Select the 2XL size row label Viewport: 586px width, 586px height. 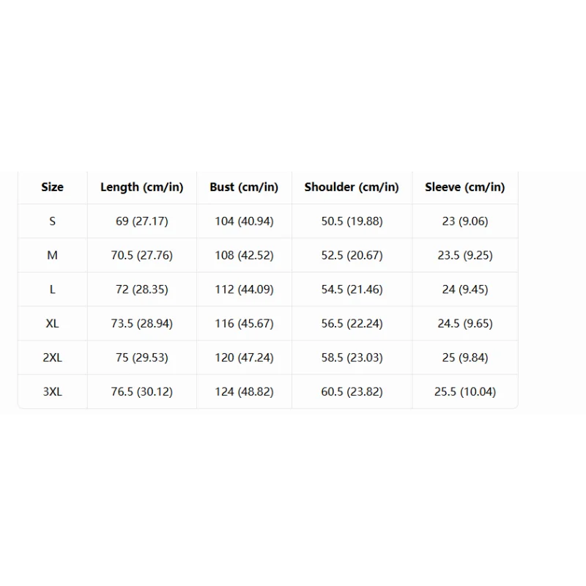coord(52,357)
